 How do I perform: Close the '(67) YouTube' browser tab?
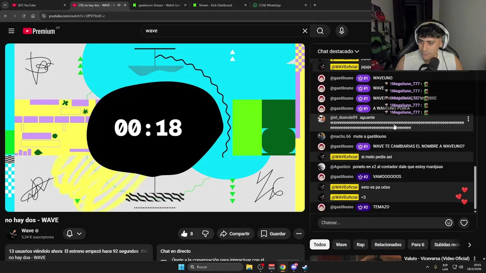[x=65, y=5]
